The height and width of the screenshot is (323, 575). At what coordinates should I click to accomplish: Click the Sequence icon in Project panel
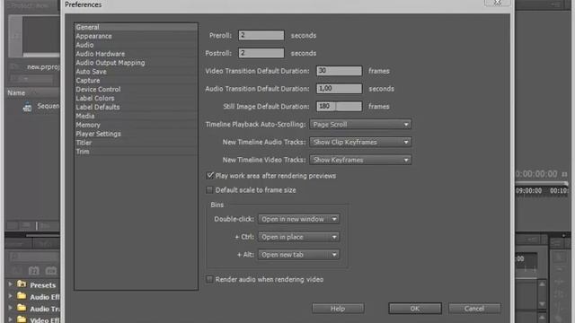tap(27, 107)
